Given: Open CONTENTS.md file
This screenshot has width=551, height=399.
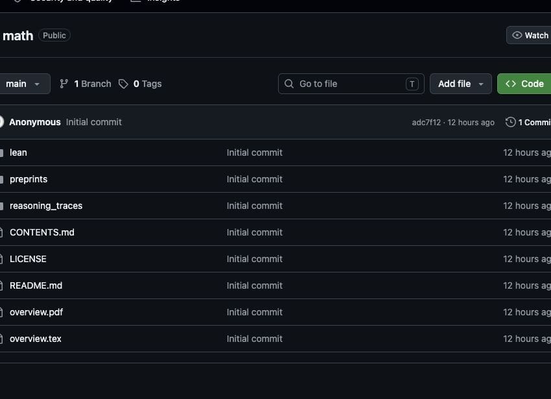Looking at the screenshot, I should coord(42,232).
